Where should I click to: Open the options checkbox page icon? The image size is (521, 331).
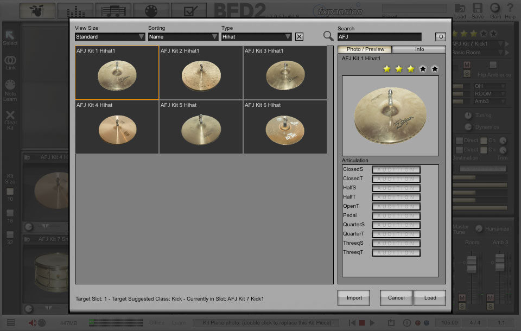[x=189, y=11]
